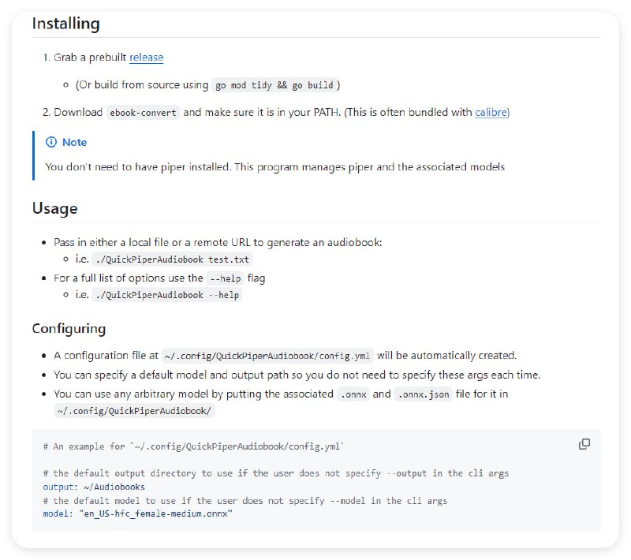
Task: Click the blue Note label text
Action: pos(75,143)
